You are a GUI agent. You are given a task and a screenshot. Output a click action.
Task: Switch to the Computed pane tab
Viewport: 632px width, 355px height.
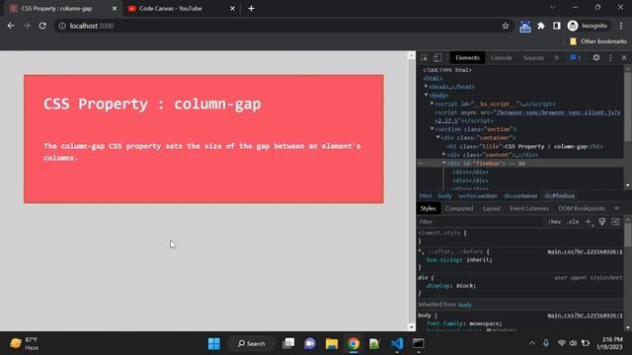tap(459, 208)
